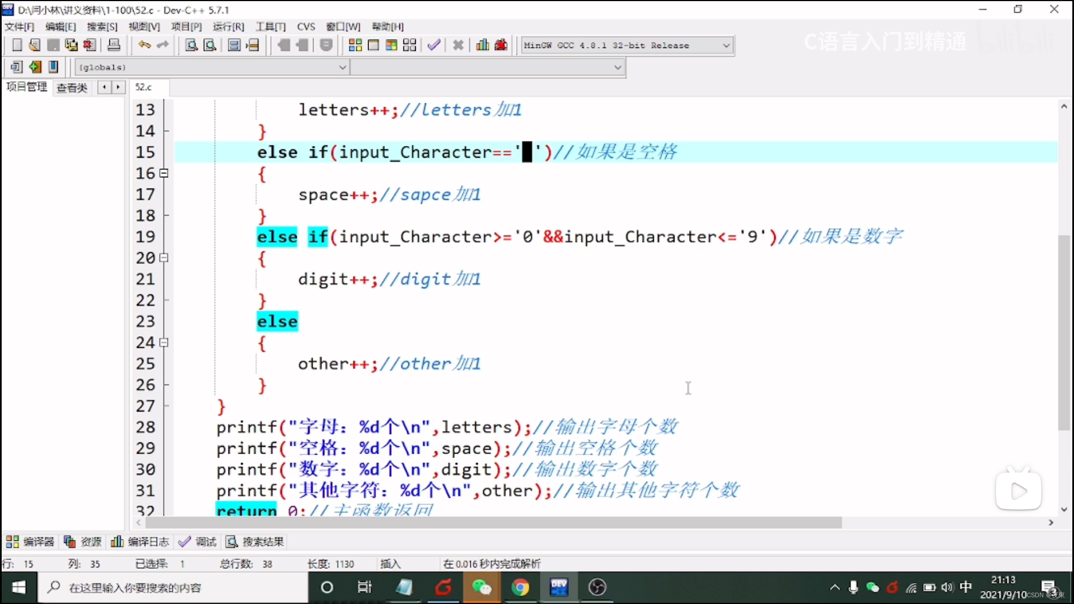Screen dimensions: 1074x604
Task: Click the Compile icon with colored squares
Action: (355, 45)
